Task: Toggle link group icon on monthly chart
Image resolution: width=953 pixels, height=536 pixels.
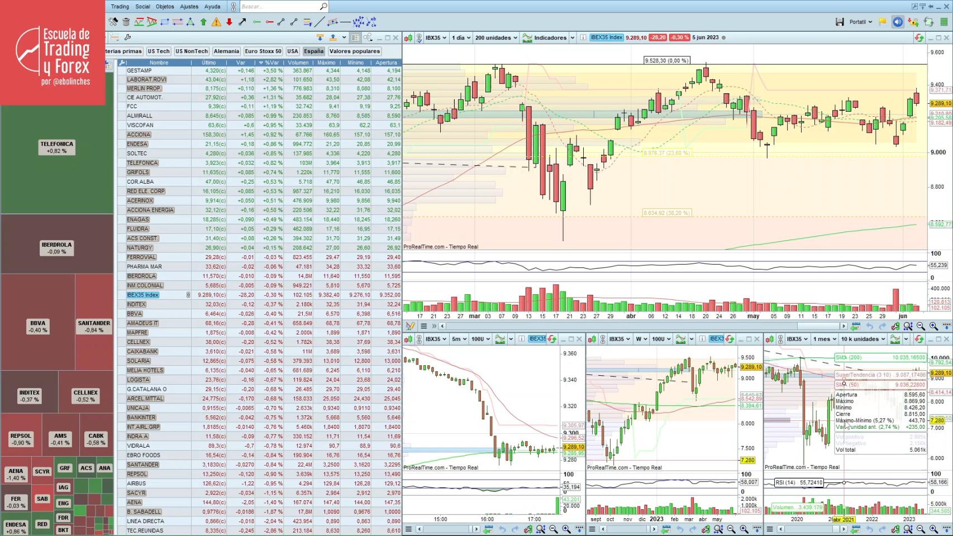Action: click(x=780, y=339)
